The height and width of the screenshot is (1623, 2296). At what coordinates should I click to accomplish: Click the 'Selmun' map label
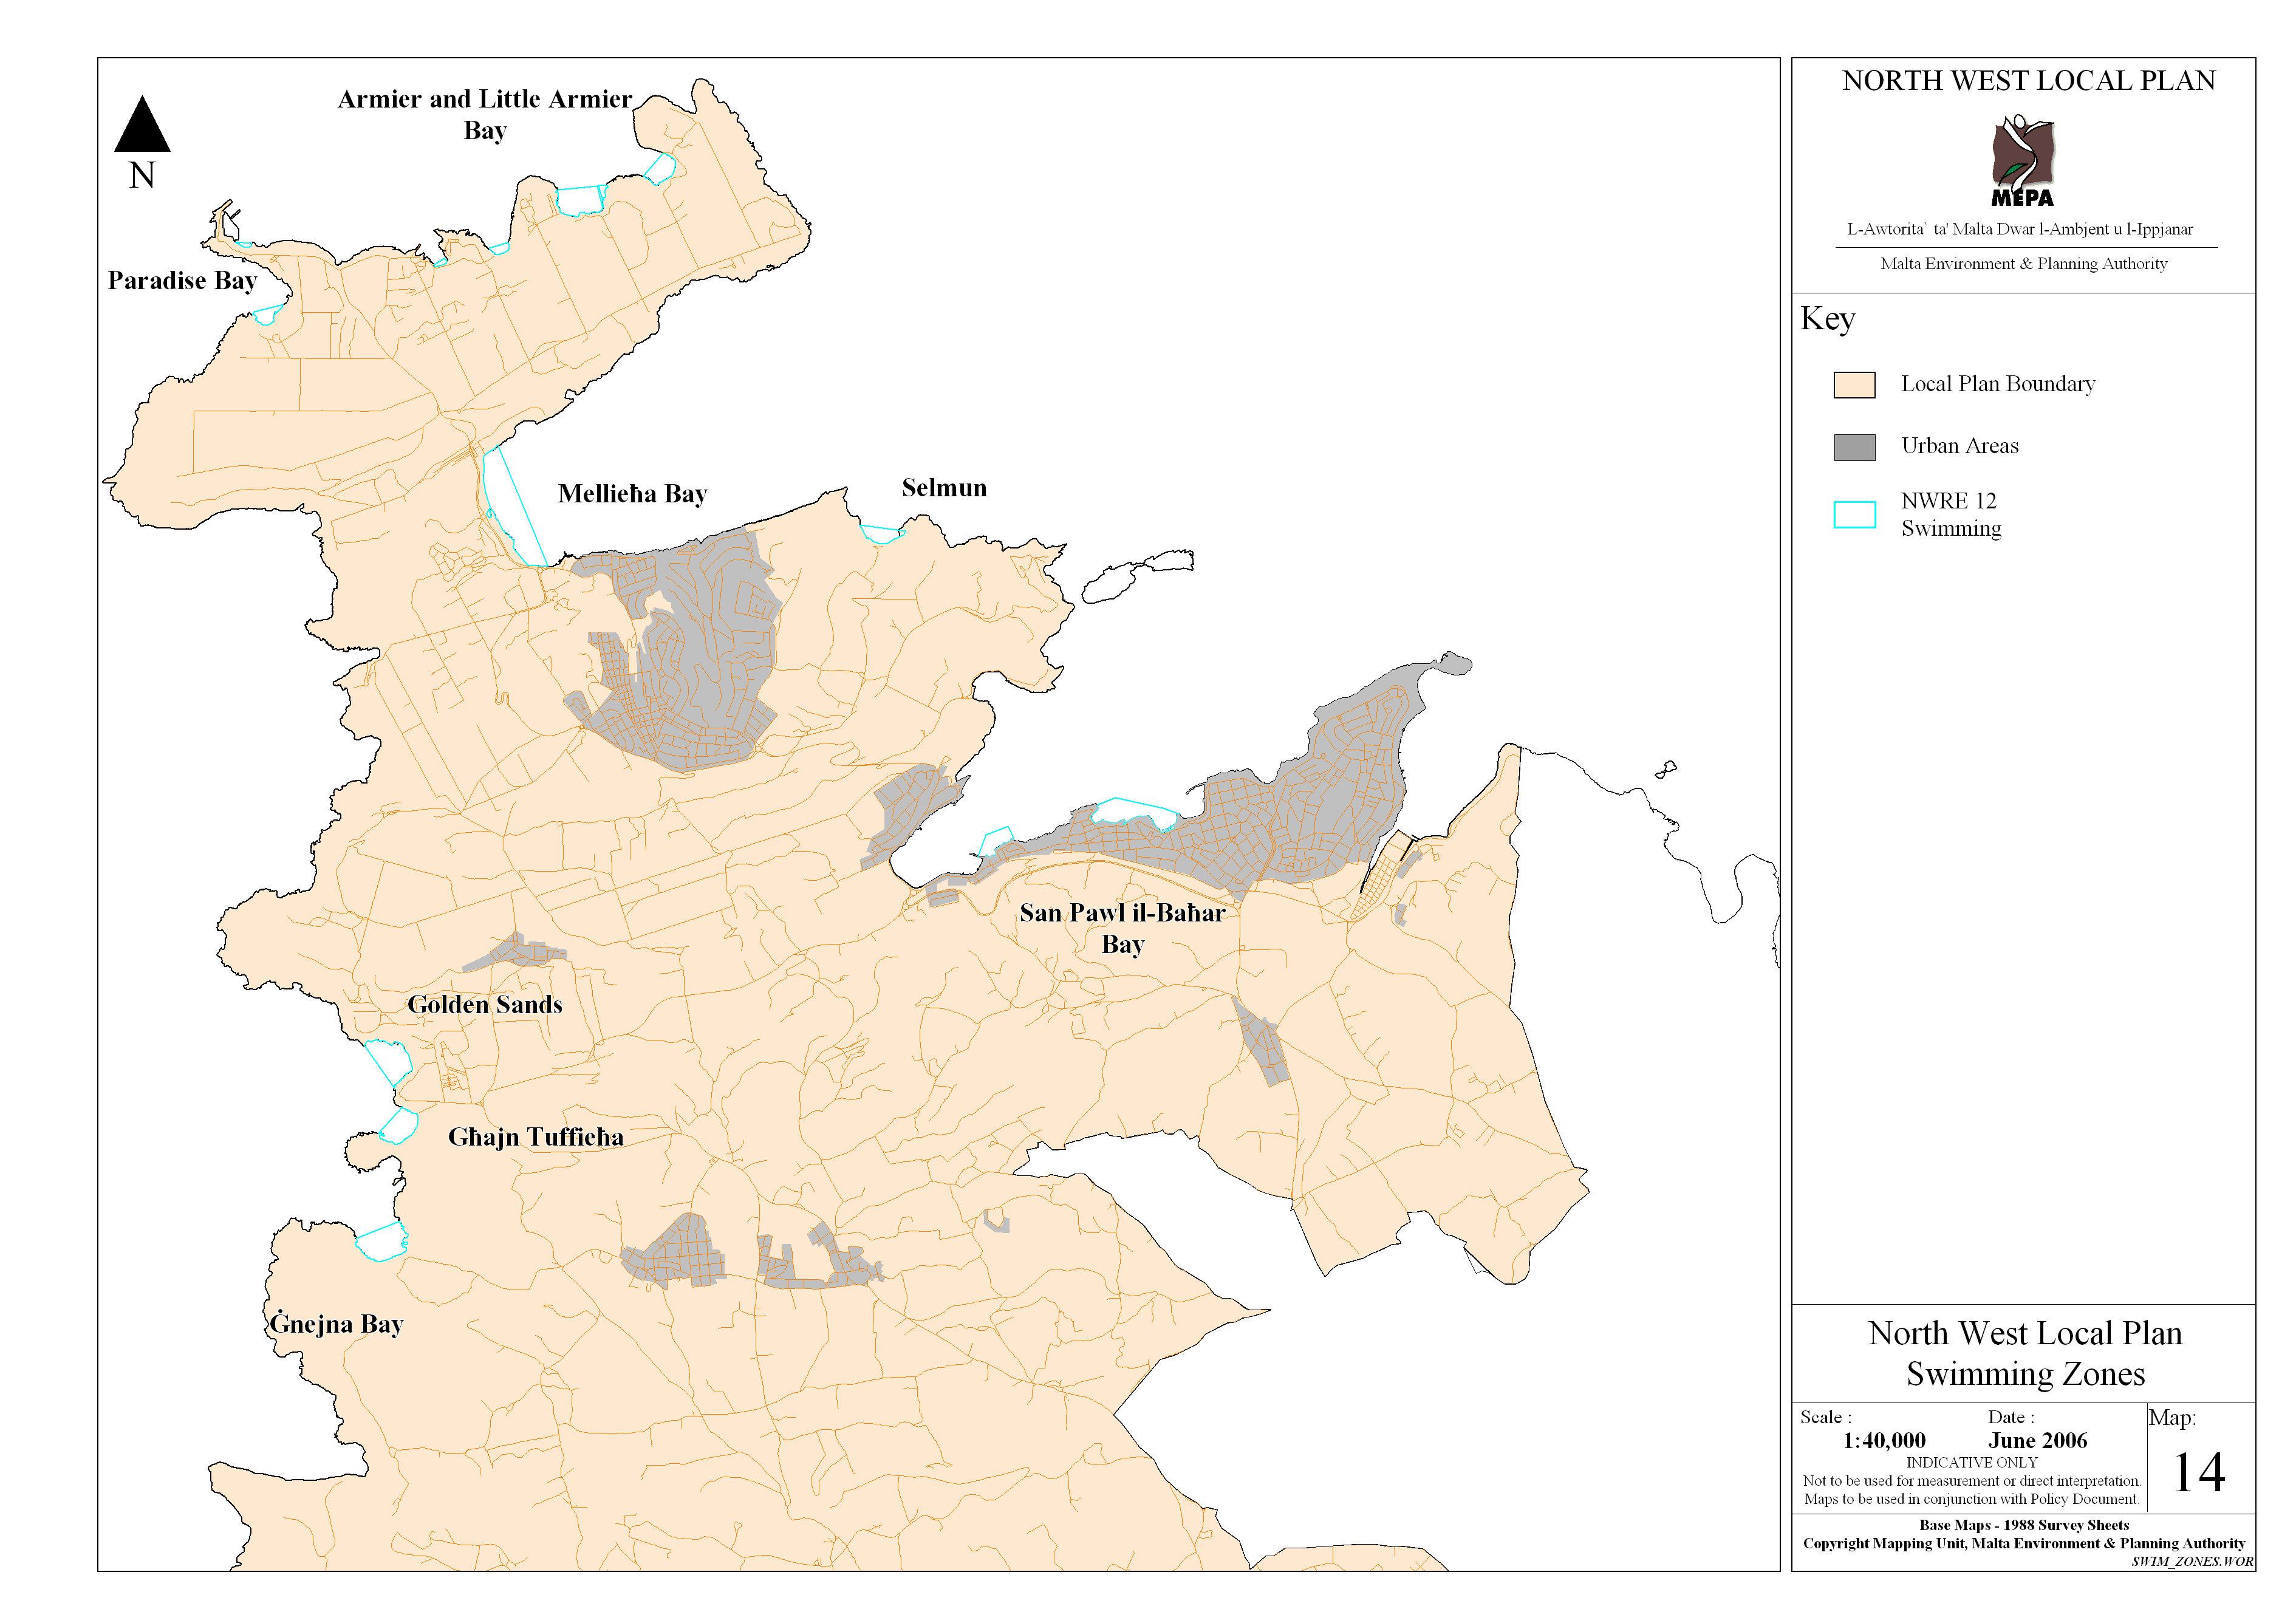(x=944, y=488)
